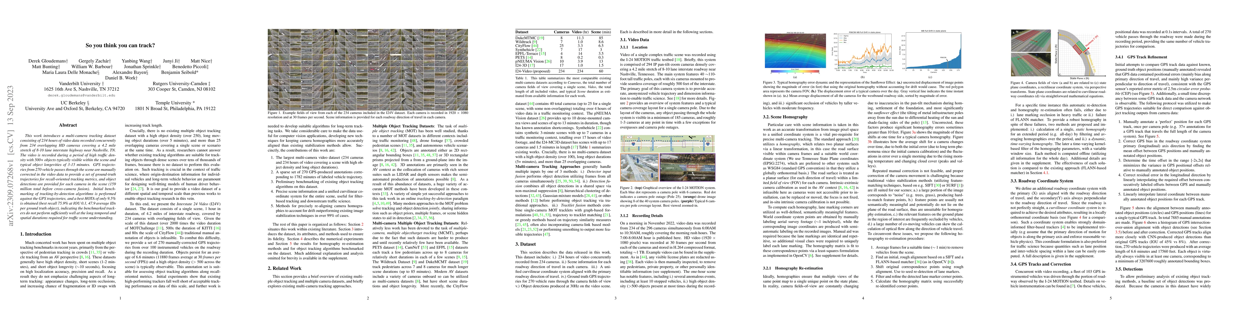1238x320 pixels.
Task: Click page number 1 at the bottom
Action: 120,298
